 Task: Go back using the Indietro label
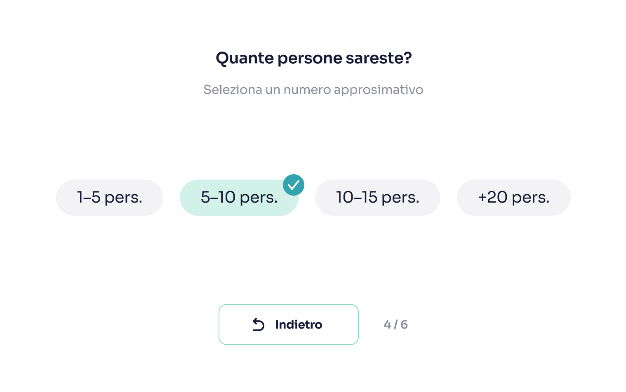pyautogui.click(x=299, y=324)
